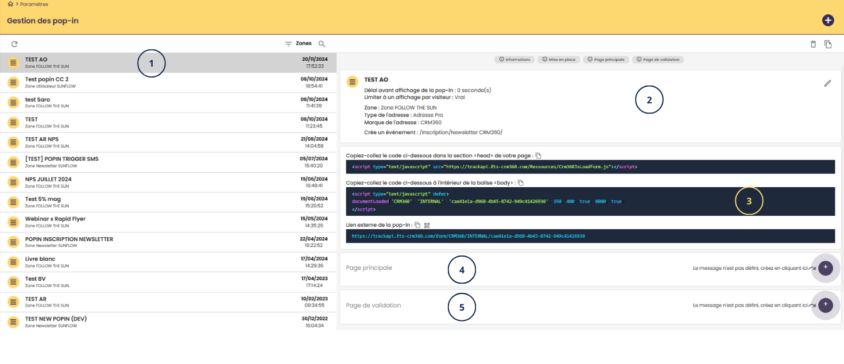Create the Page principale message
This screenshot has width=844, height=364.
[825, 268]
